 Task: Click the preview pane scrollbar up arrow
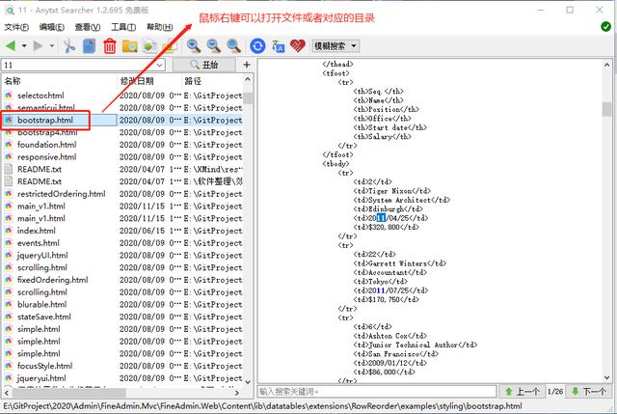click(606, 65)
